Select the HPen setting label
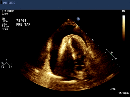 point(5,29)
